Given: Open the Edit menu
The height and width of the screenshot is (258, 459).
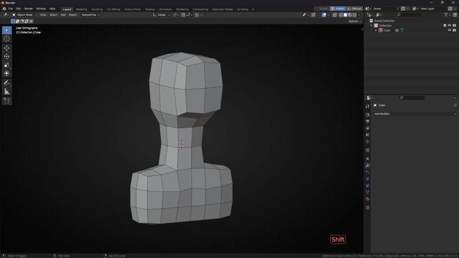Looking at the screenshot, I should [x=18, y=9].
